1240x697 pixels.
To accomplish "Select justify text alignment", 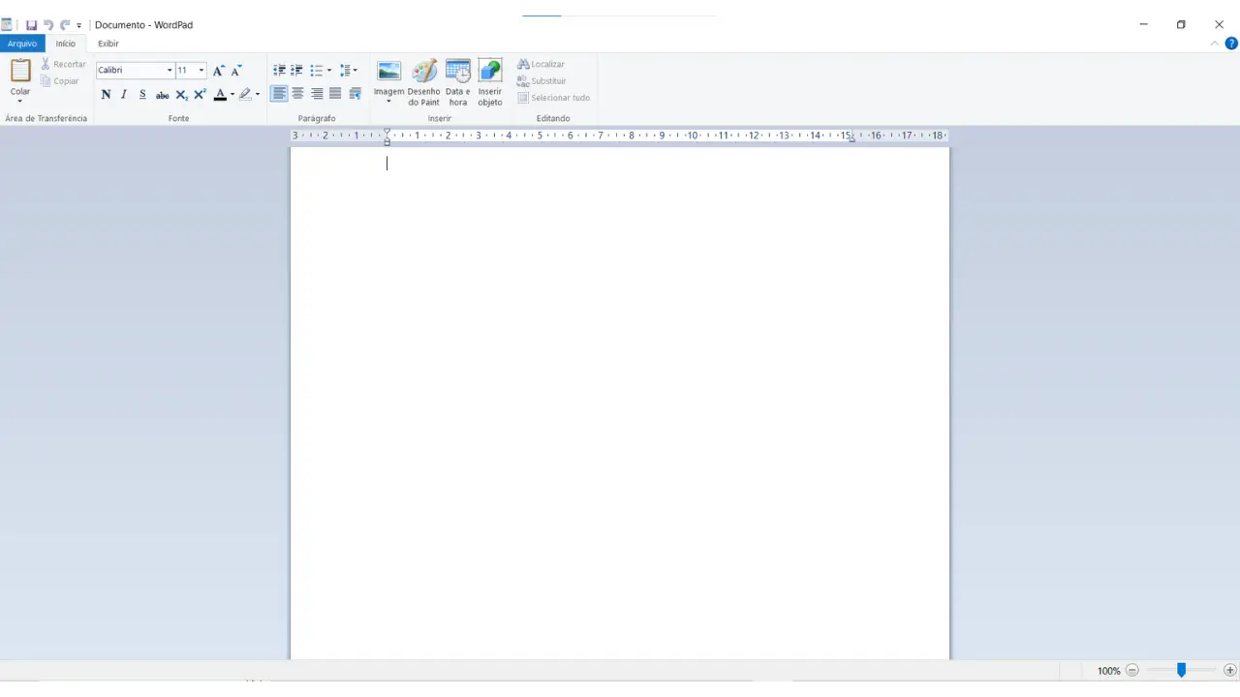I will pos(335,94).
